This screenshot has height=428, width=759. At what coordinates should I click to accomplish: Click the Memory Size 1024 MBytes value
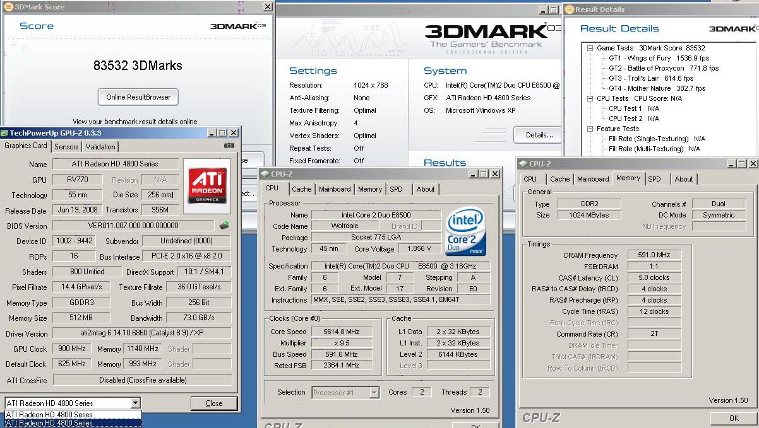coord(589,215)
